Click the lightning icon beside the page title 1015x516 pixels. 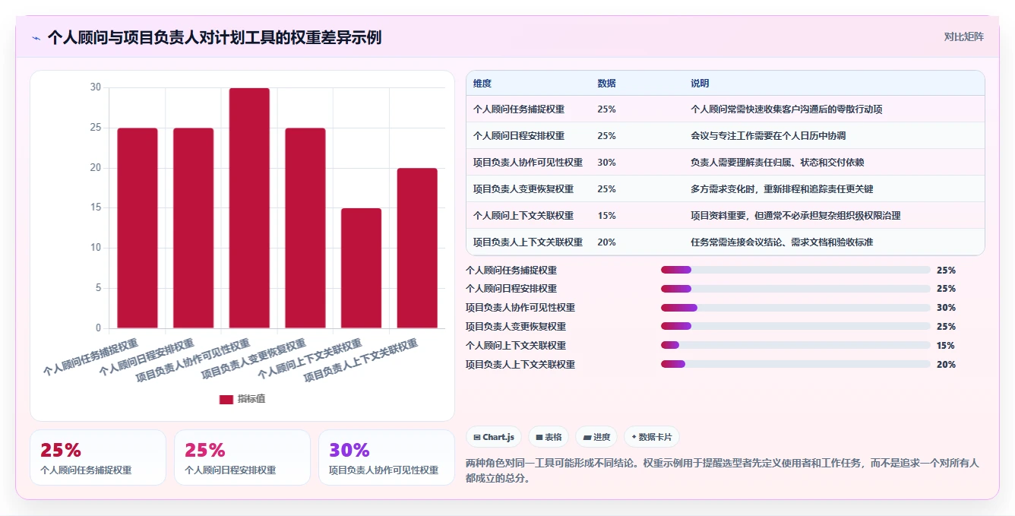coord(36,38)
